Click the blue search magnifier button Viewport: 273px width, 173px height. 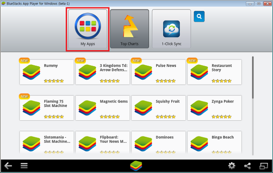click(199, 17)
